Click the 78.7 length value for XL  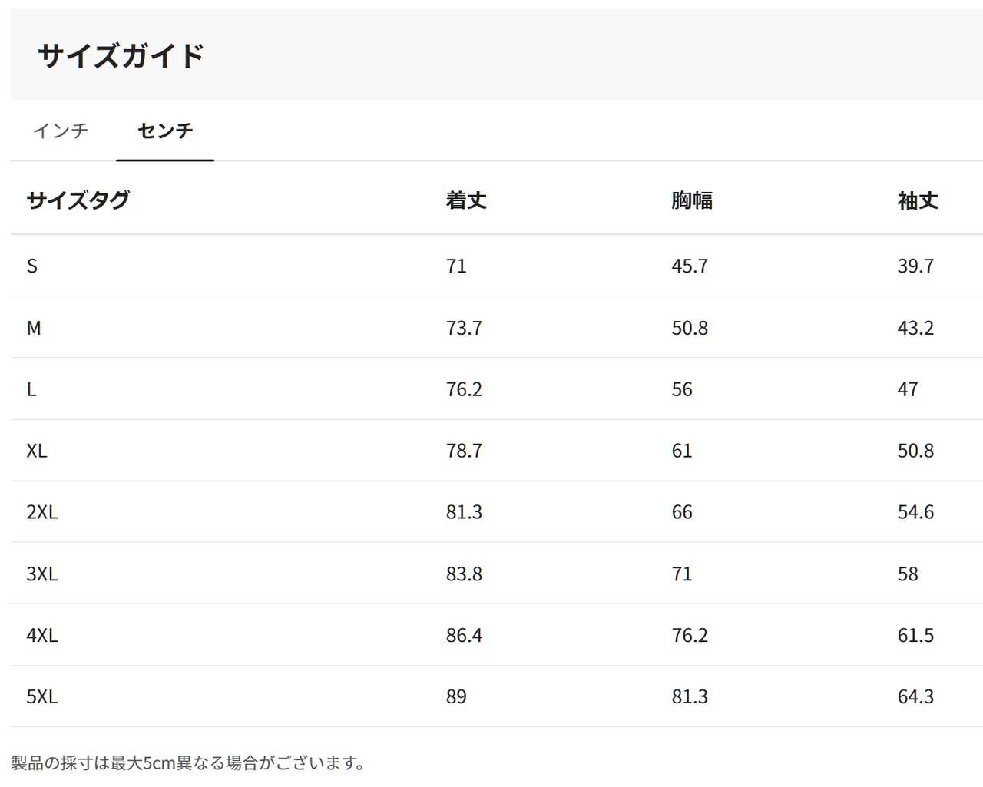pyautogui.click(x=464, y=451)
